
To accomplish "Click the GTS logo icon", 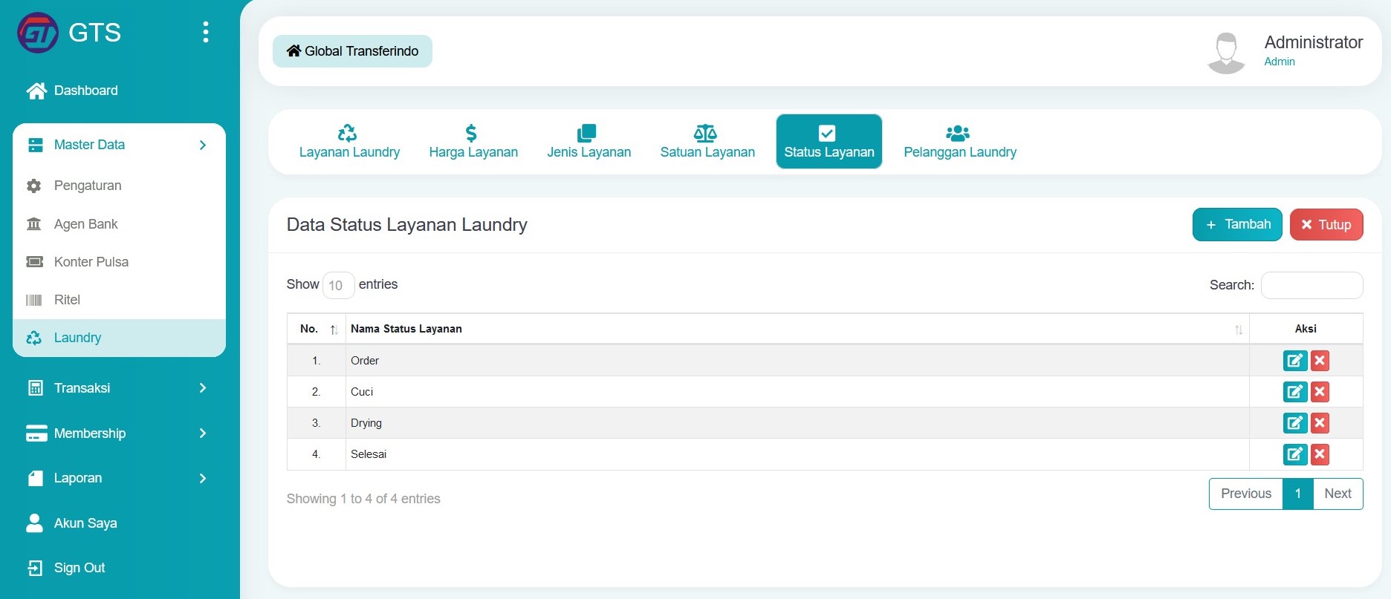I will (x=38, y=33).
